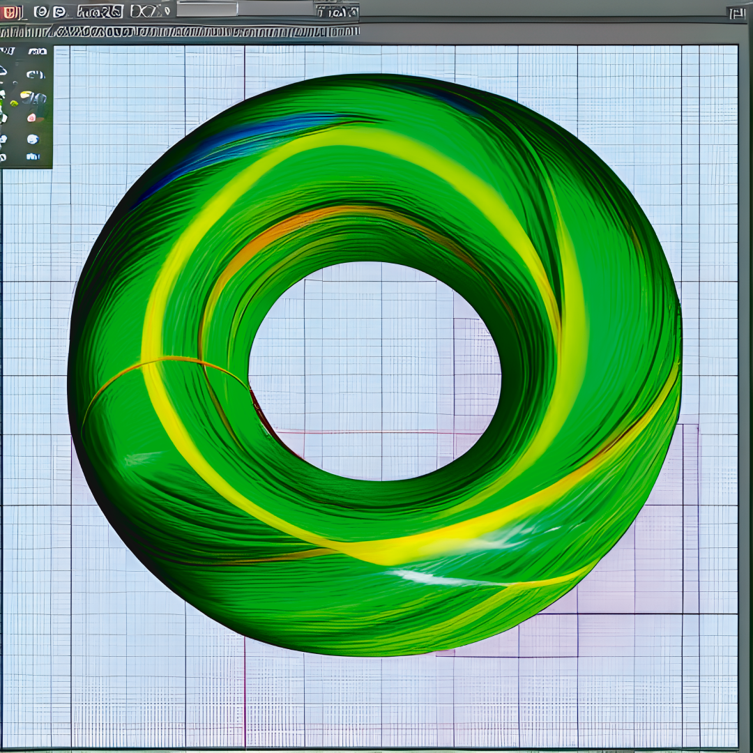Select the round white-and-blue icon in the tool palette

click(x=33, y=139)
